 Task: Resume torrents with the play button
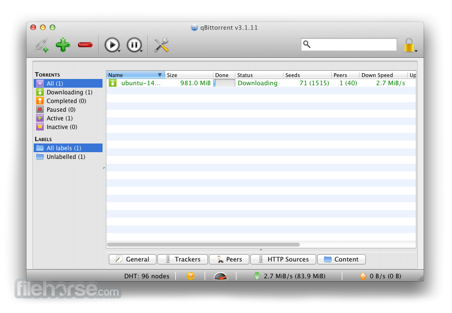click(x=112, y=45)
